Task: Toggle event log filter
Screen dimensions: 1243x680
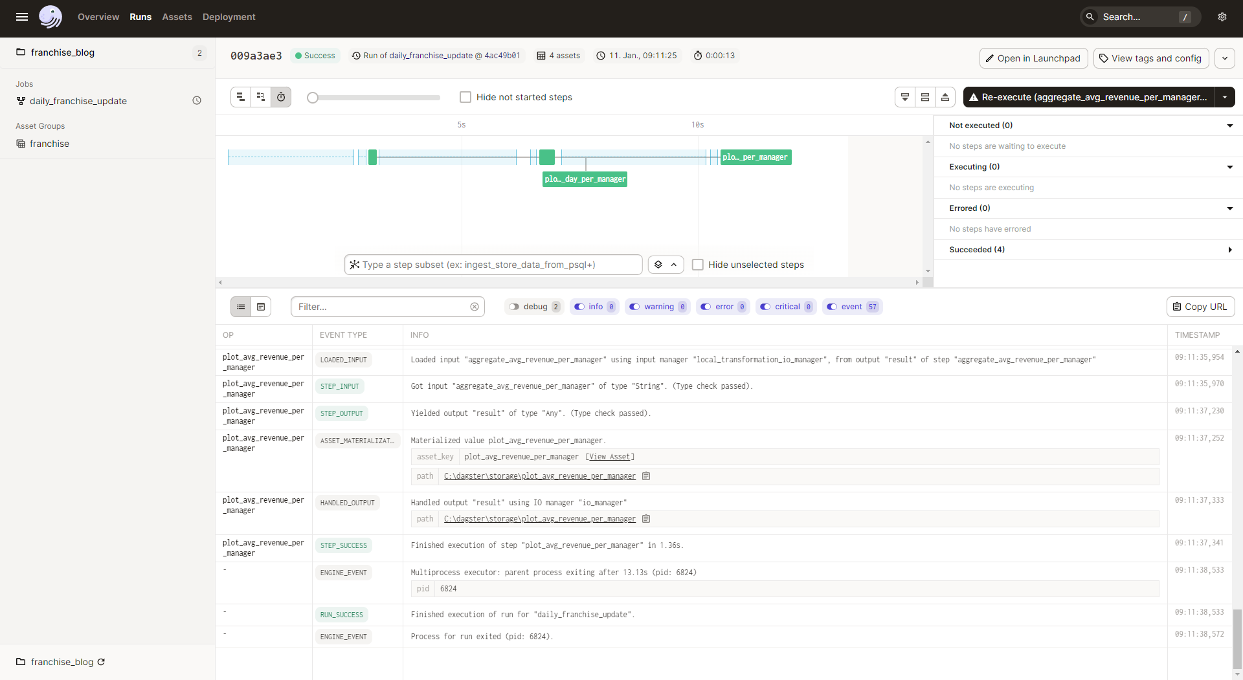Action: pos(853,307)
